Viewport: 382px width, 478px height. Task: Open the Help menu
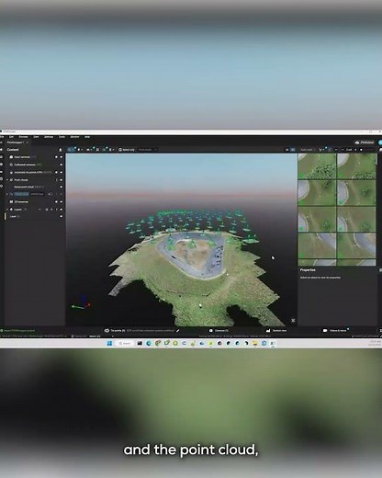point(87,137)
